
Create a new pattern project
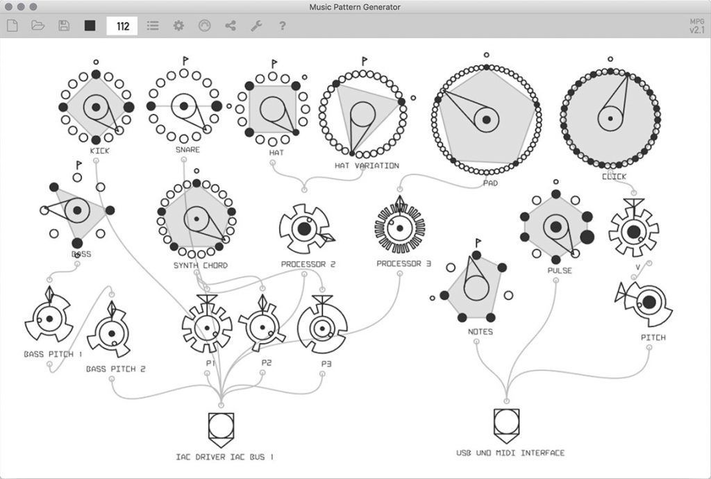tap(12, 25)
